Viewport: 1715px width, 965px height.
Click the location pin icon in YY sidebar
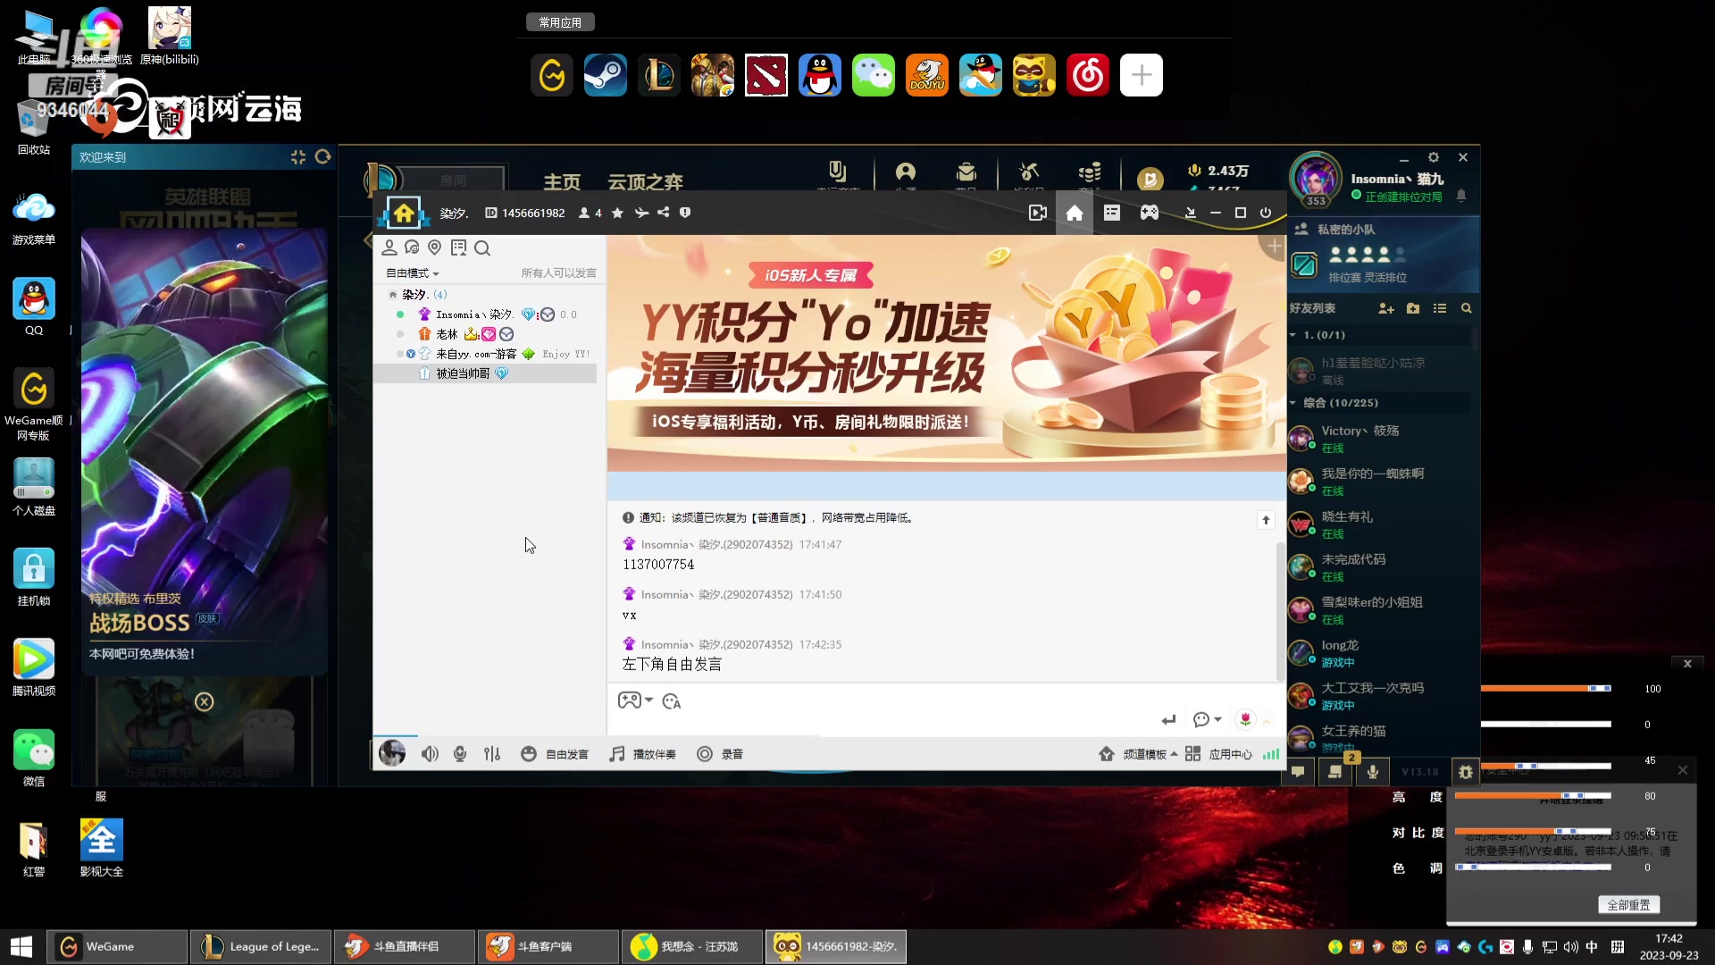coord(435,248)
